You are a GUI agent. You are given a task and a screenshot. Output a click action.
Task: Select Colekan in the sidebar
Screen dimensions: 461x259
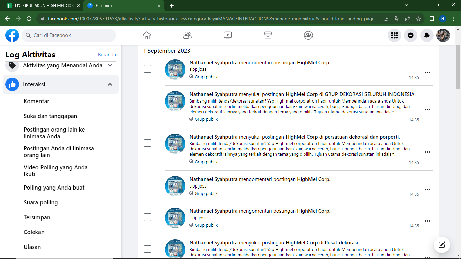[34, 232]
